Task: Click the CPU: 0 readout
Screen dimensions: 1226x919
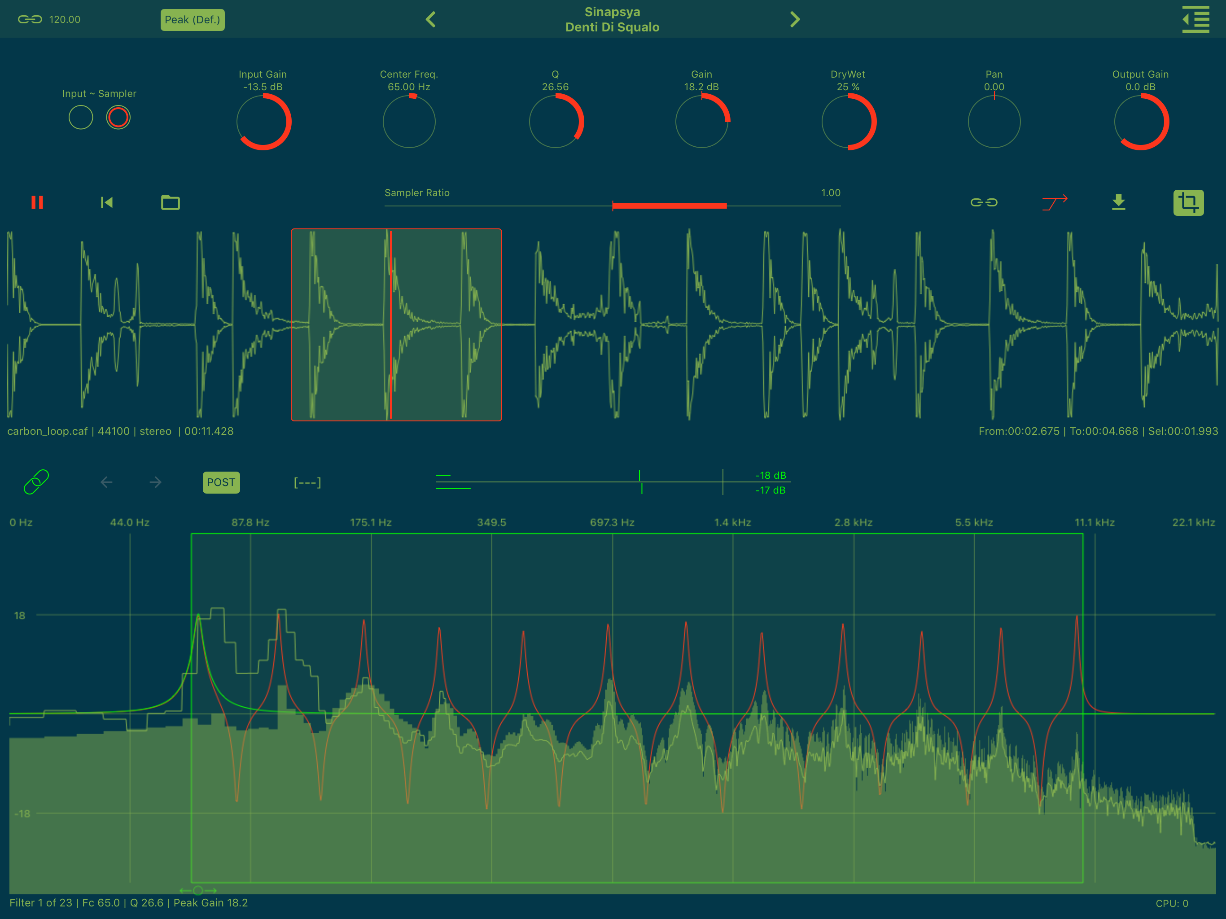Action: click(x=1172, y=903)
